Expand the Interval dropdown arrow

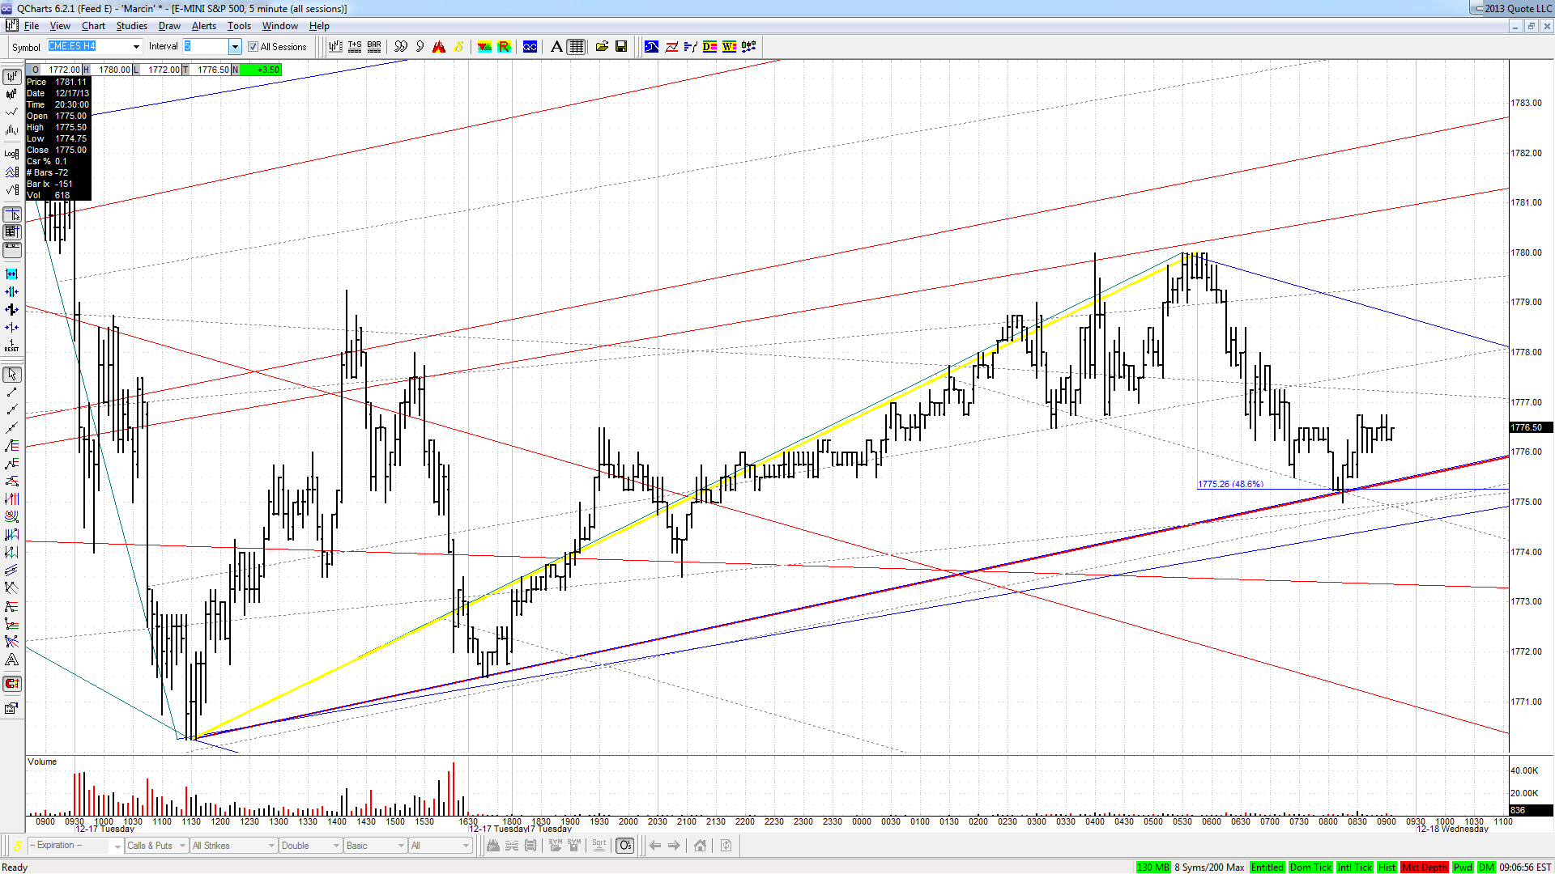235,47
